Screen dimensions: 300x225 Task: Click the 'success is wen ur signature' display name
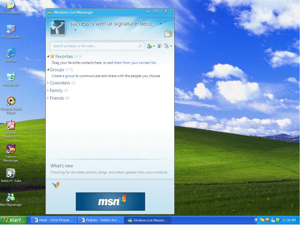tap(113, 24)
